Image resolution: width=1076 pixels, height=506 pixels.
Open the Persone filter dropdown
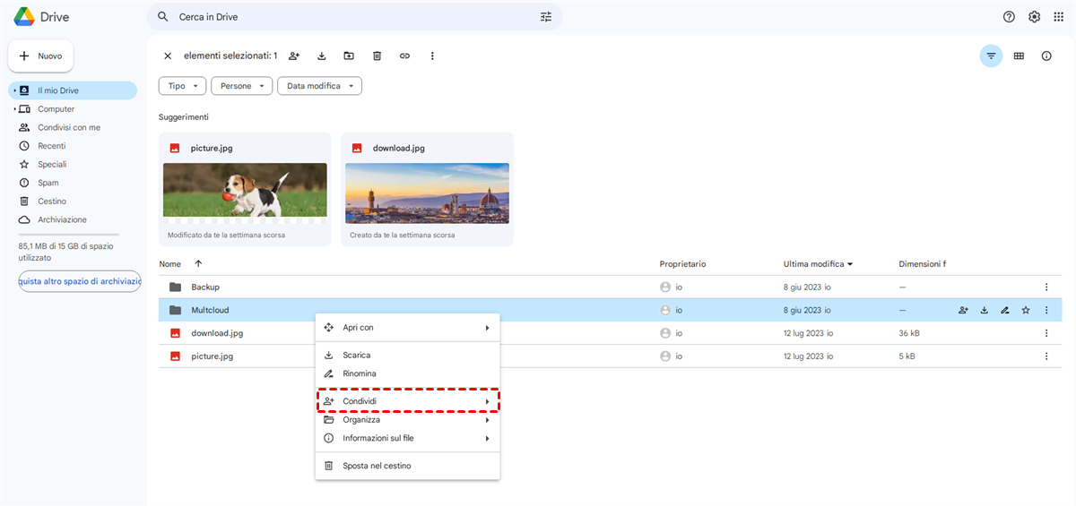242,86
